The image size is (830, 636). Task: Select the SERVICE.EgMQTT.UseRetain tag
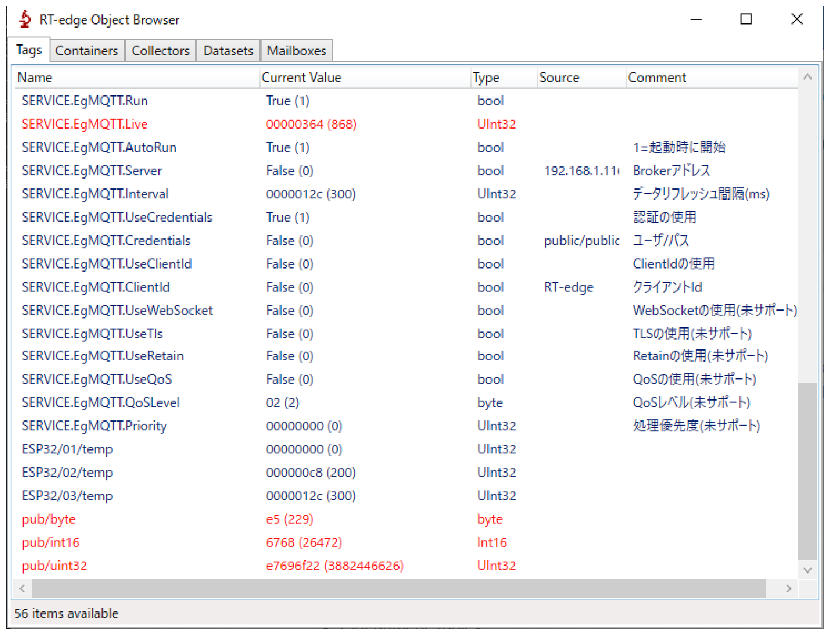102,355
